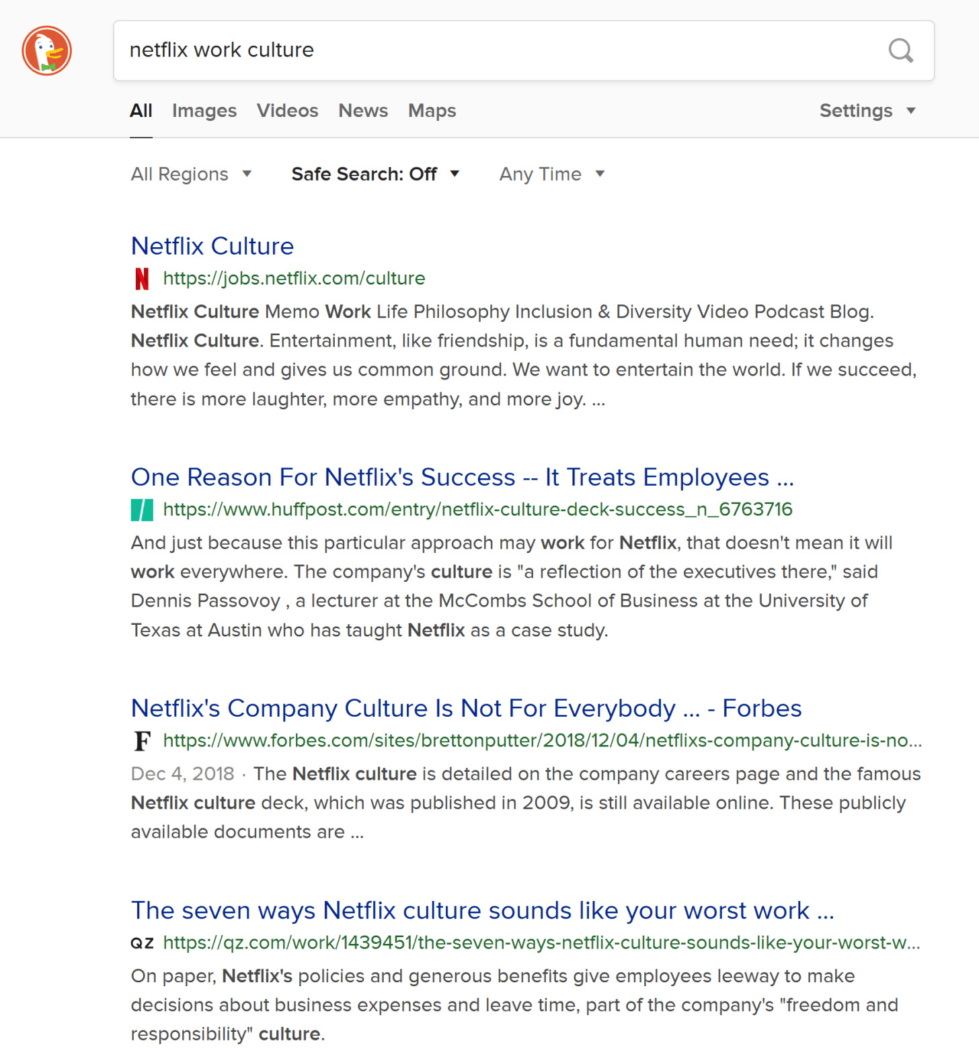Open the Netflix Culture result title
This screenshot has height=1048, width=979.
(212, 246)
